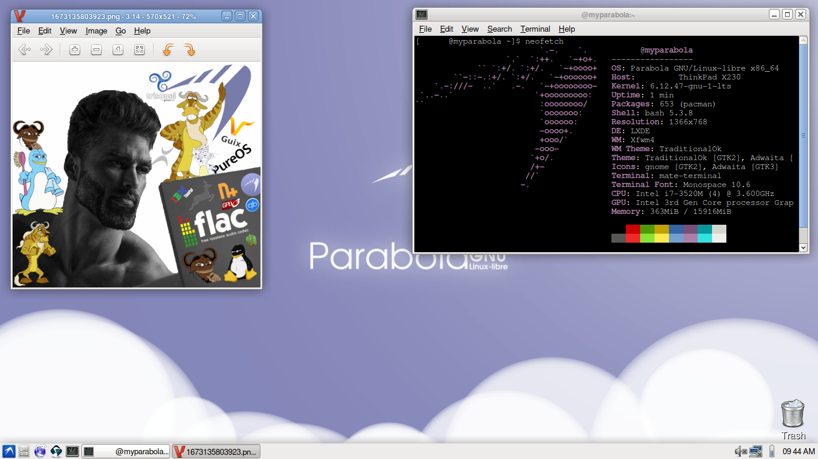Click the "Host: ThinkPad X230" line

[676, 77]
